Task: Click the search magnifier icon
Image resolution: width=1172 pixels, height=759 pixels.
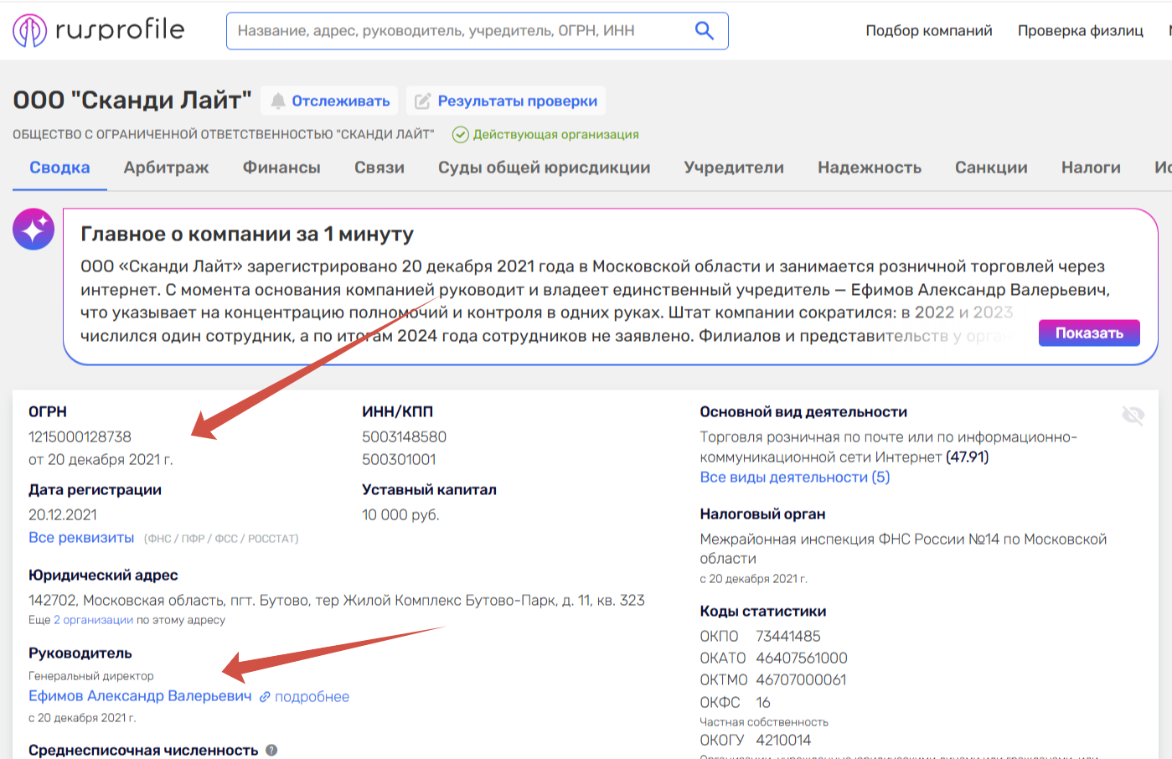Action: (705, 31)
